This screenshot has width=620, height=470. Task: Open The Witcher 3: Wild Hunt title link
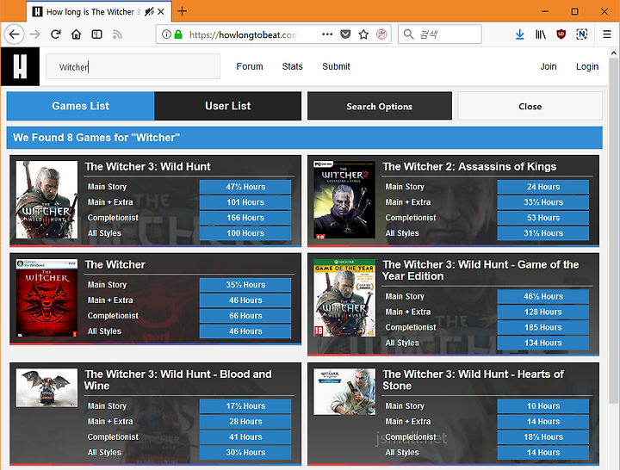pyautogui.click(x=147, y=166)
